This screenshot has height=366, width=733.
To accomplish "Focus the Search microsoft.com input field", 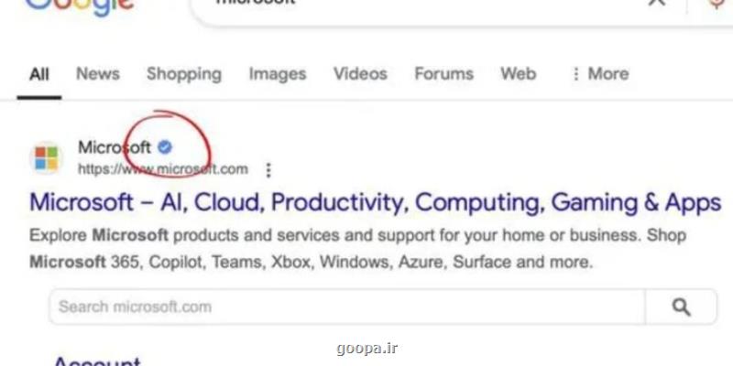I will (347, 307).
